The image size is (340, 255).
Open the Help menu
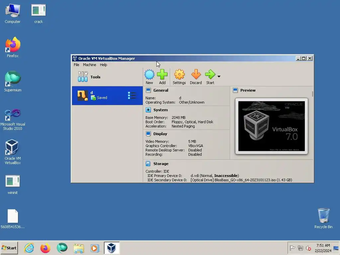[x=104, y=65]
